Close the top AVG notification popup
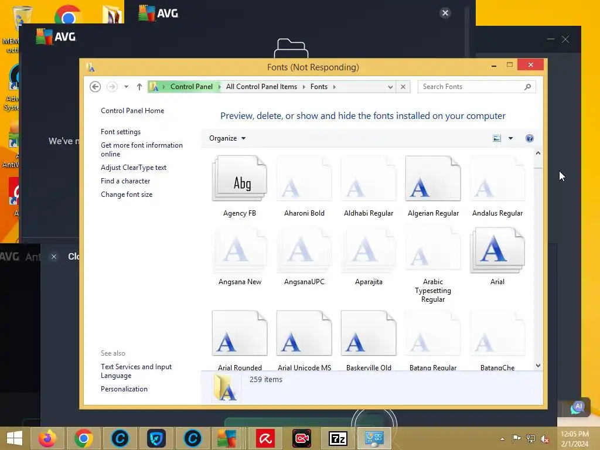 pyautogui.click(x=445, y=13)
